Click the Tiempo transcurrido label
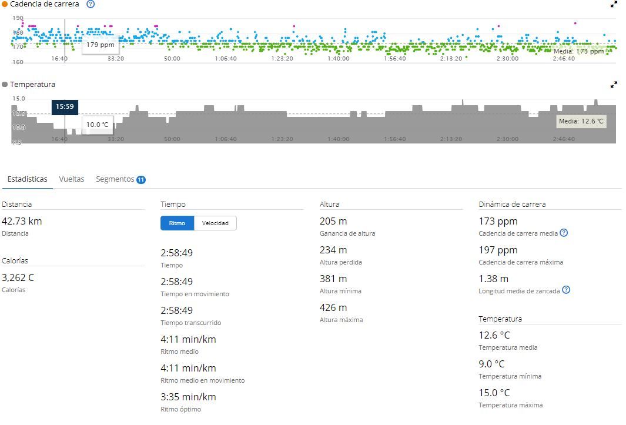This screenshot has height=425, width=626. 191,323
